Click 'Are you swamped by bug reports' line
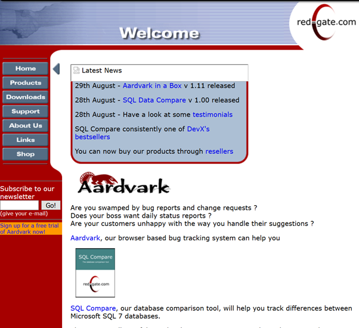This screenshot has height=328, width=359. click(x=164, y=208)
